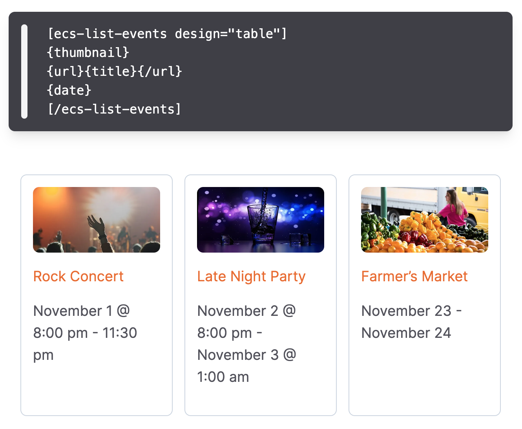The image size is (522, 429).
Task: Click the Late Night Party thumbnail
Action: [261, 220]
